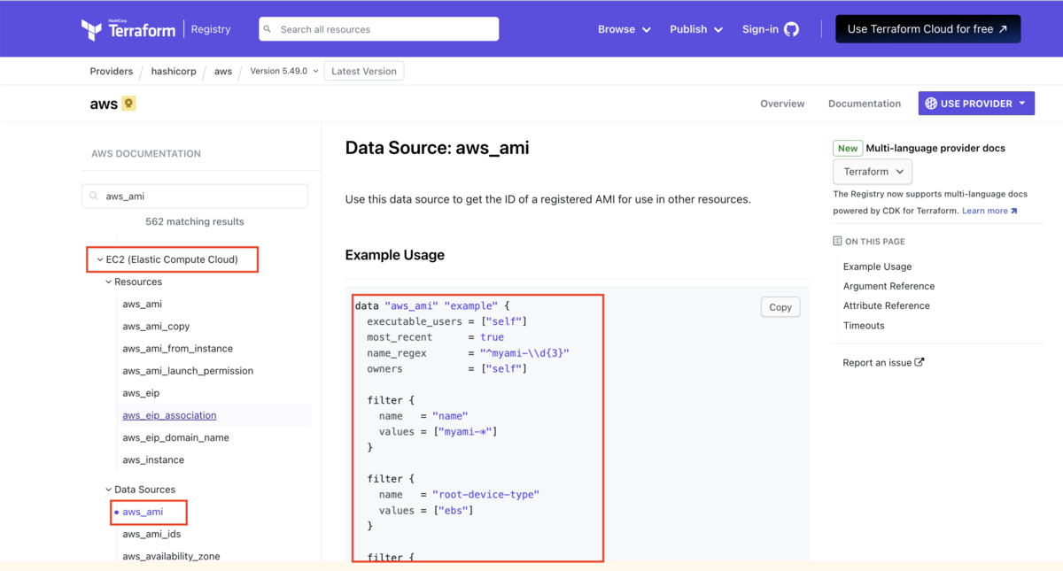Open the Terraform language dropdown
This screenshot has height=571, width=1063.
point(873,172)
